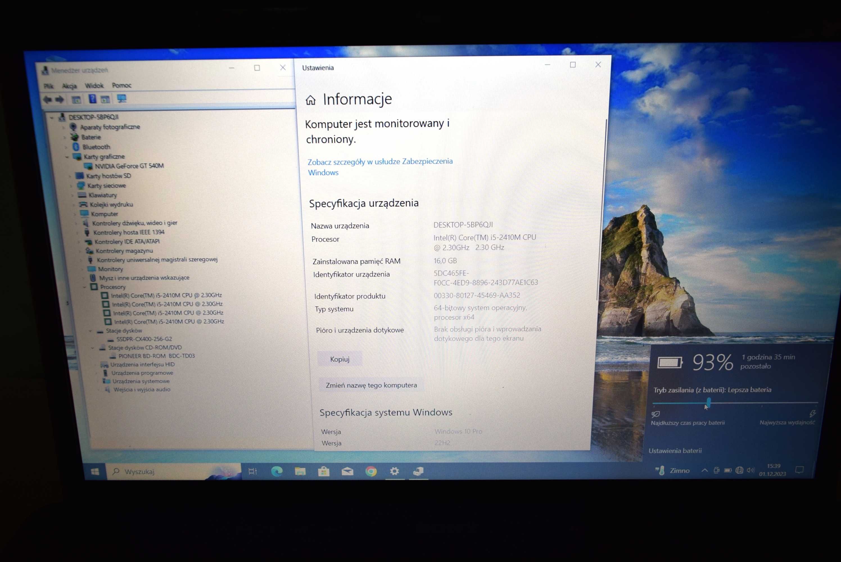Collapse the Karty graficzne node
The image size is (841, 562).
click(67, 157)
